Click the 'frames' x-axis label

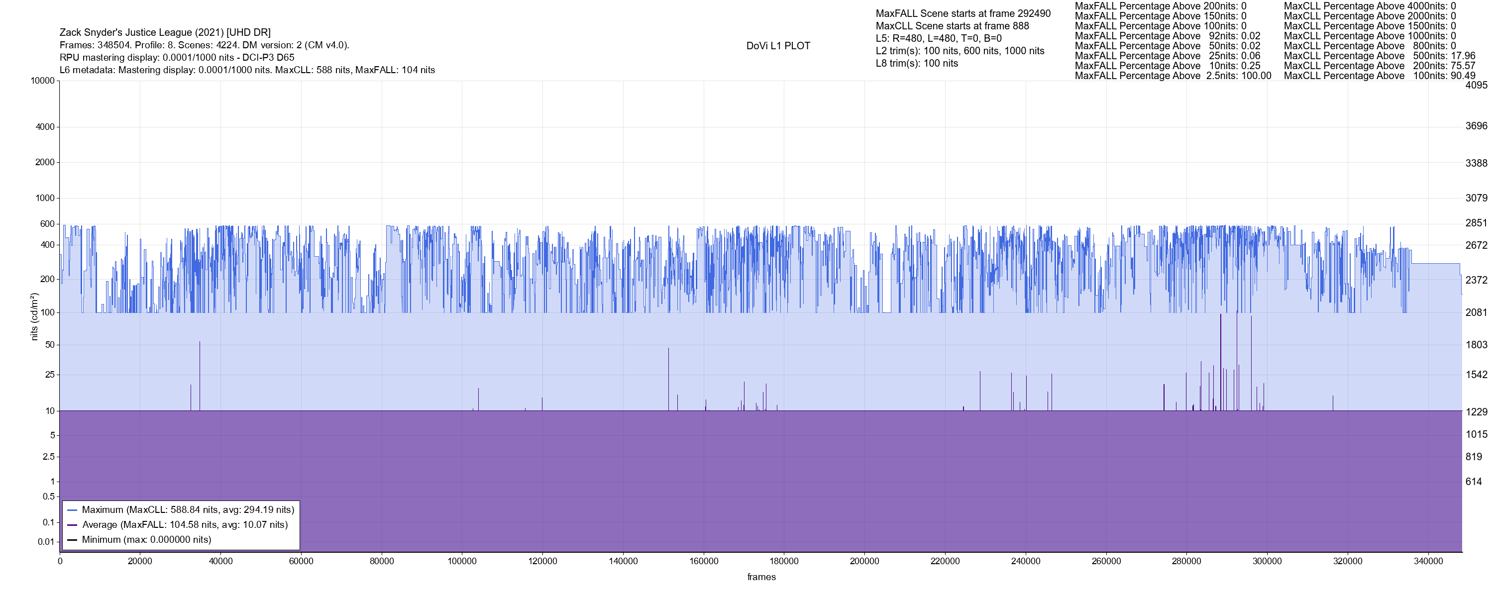(761, 577)
